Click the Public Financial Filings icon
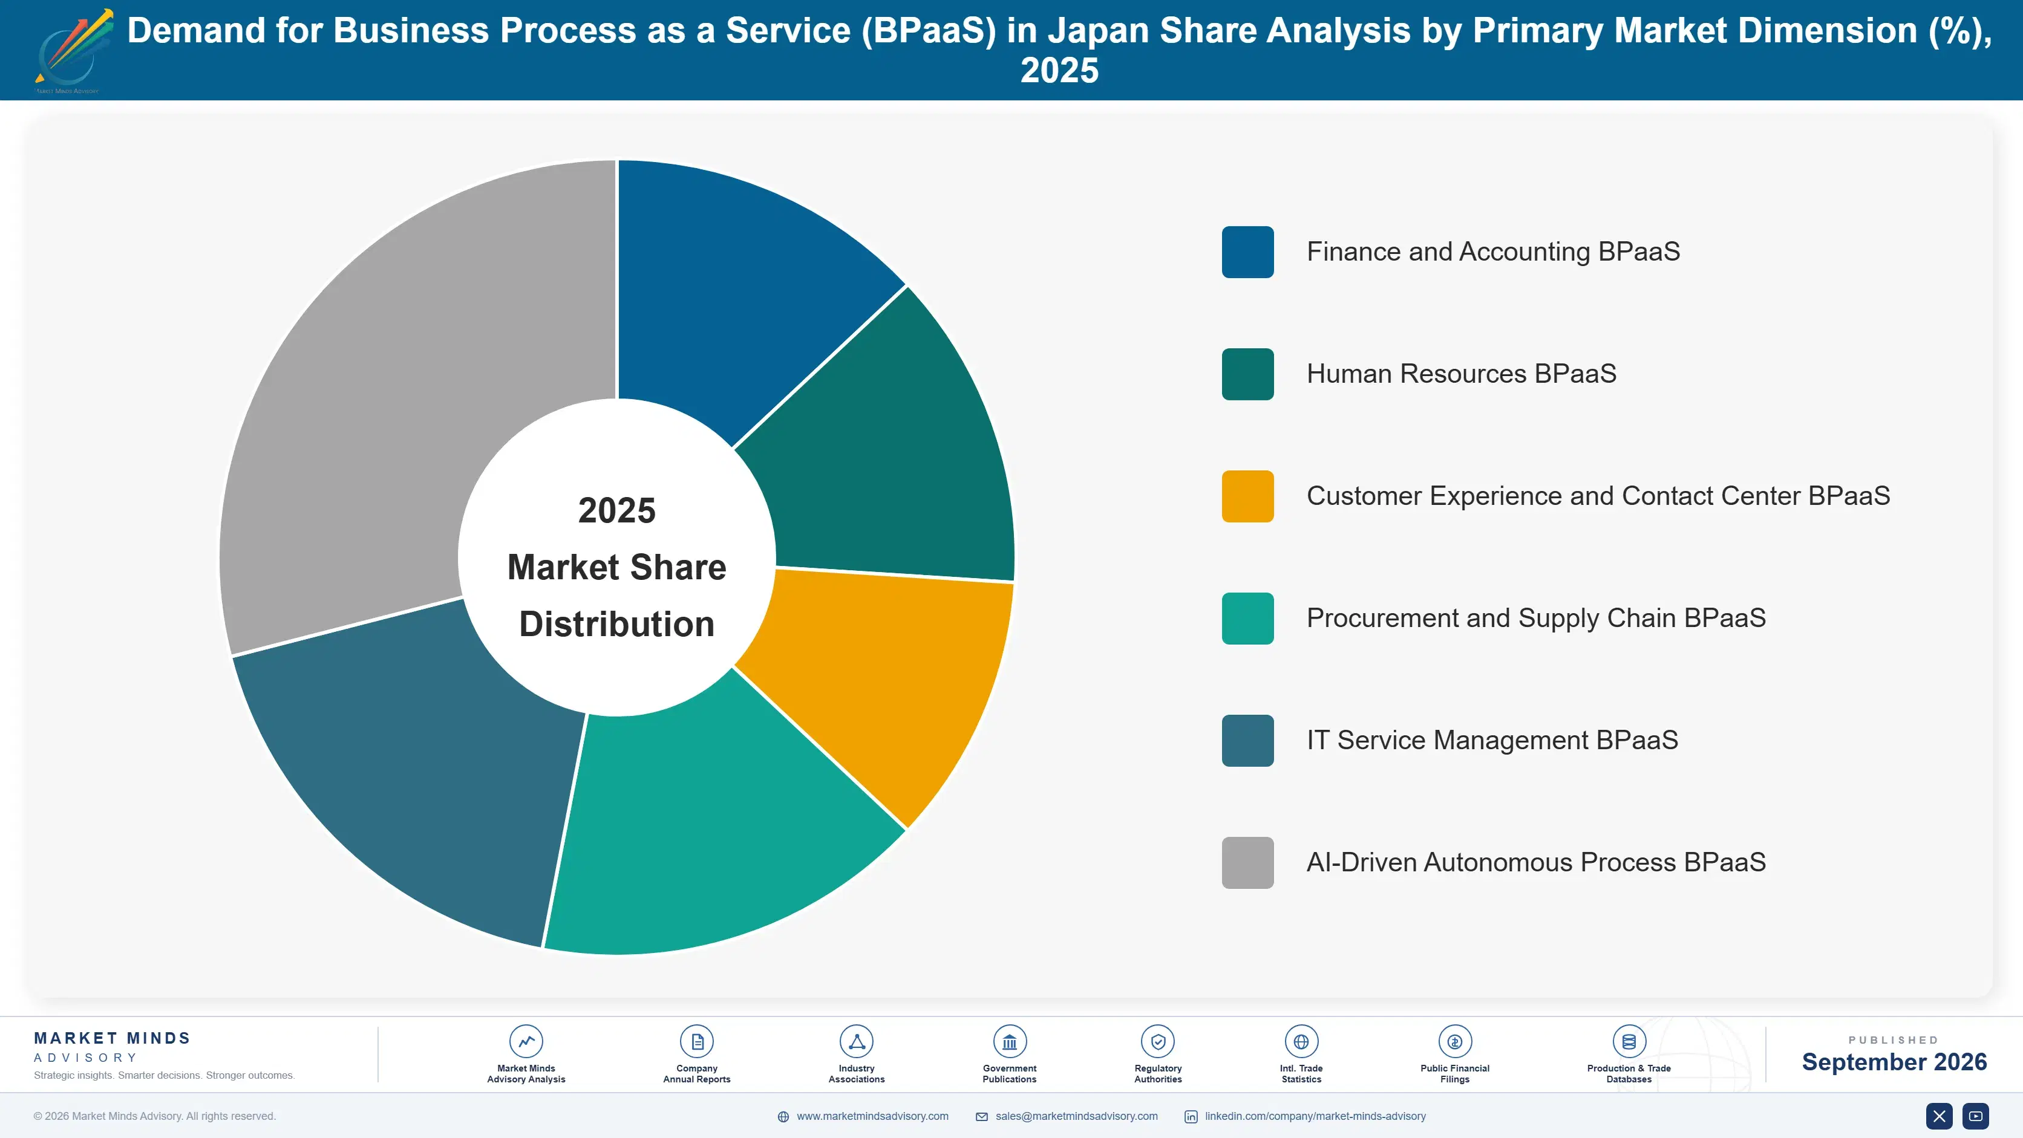The image size is (2023, 1138). click(x=1454, y=1041)
